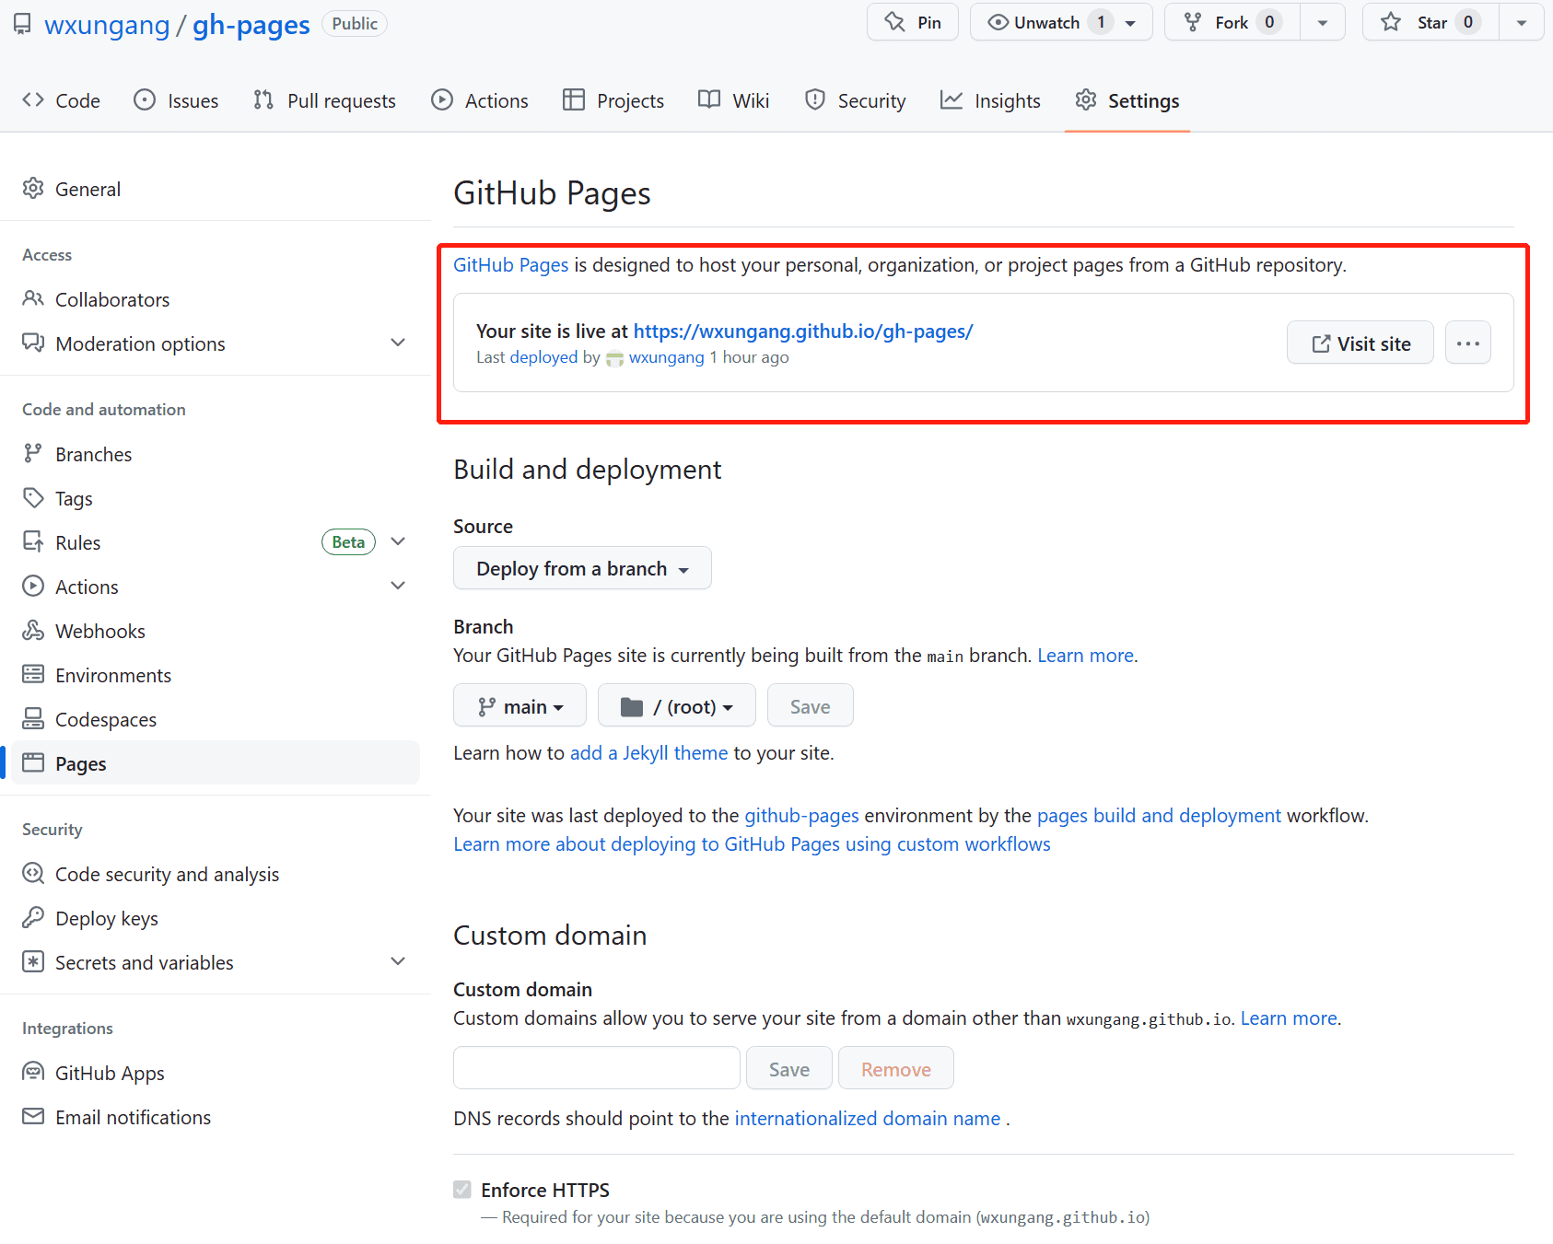This screenshot has height=1244, width=1553.
Task: Open the Code tab
Action: [x=62, y=100]
